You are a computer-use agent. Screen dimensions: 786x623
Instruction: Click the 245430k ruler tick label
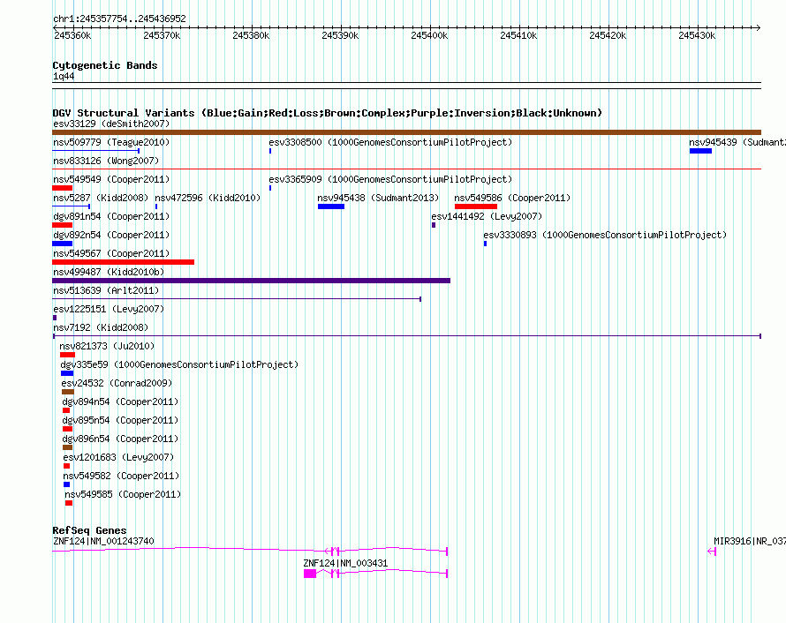point(697,35)
